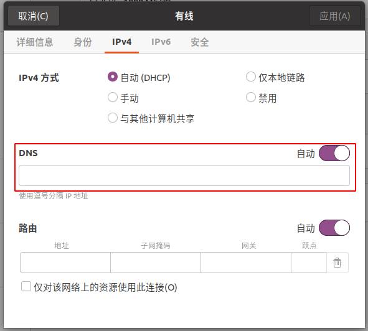Click the route 子网掩码 input cell
Viewport: 368px width, 331px height.
point(156,263)
